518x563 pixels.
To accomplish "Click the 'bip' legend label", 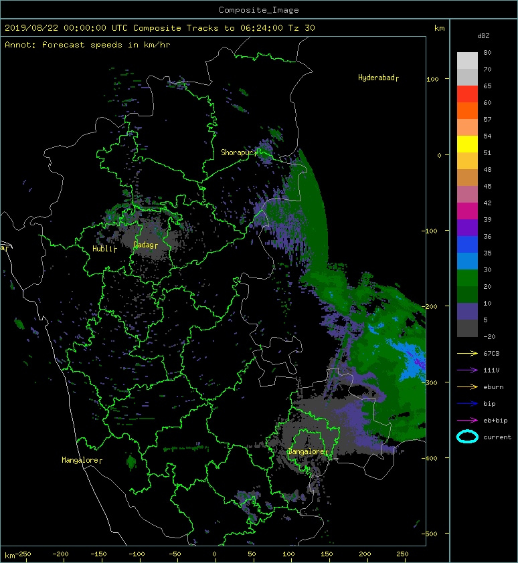I will point(490,404).
